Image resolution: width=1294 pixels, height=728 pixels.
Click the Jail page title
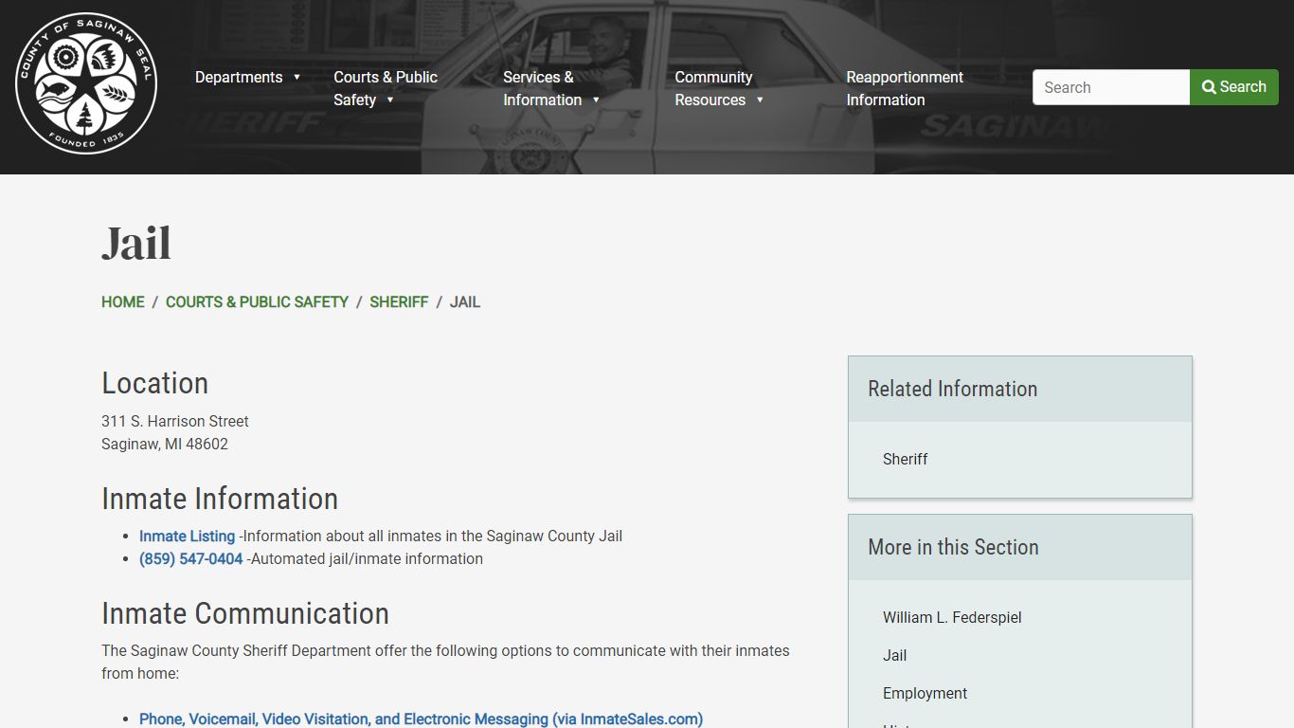[x=136, y=244]
